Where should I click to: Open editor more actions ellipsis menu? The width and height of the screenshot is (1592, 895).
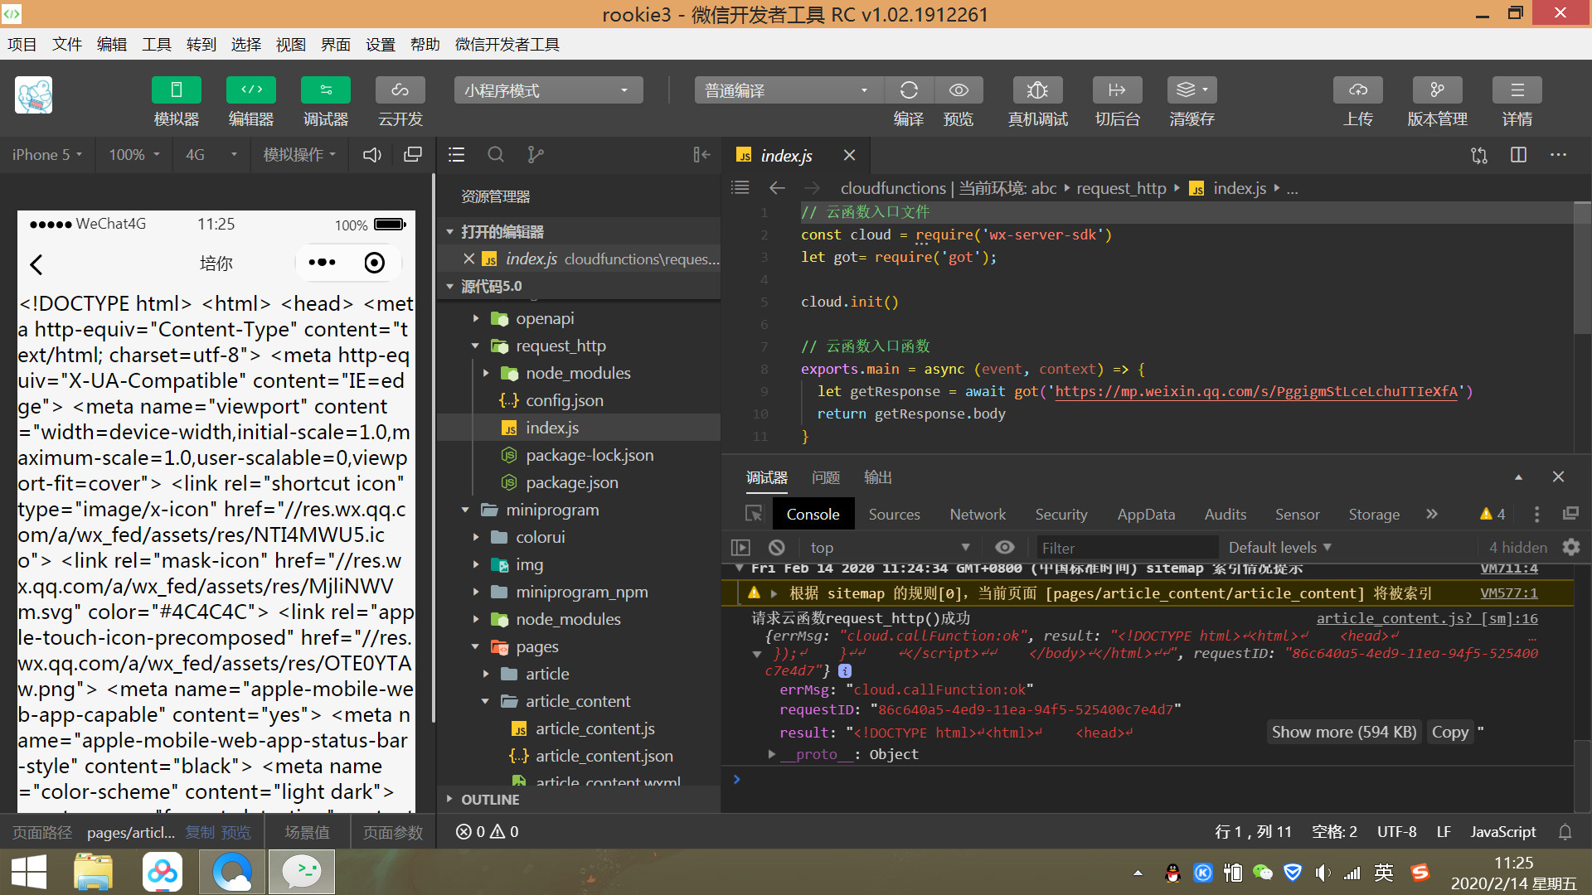pyautogui.click(x=1558, y=155)
